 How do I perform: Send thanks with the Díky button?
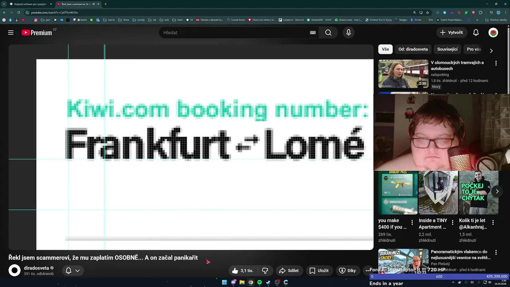[x=347, y=271]
